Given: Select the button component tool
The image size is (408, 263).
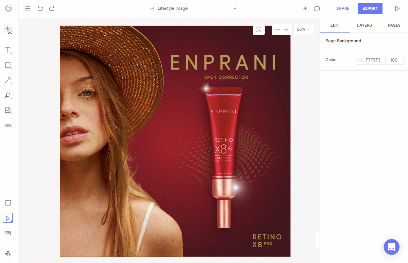Looking at the screenshot, I should click(x=8, y=125).
